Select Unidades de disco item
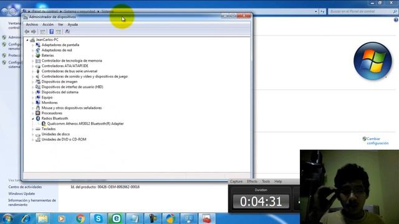Screen dimensions: 399x224 click(x=55, y=134)
